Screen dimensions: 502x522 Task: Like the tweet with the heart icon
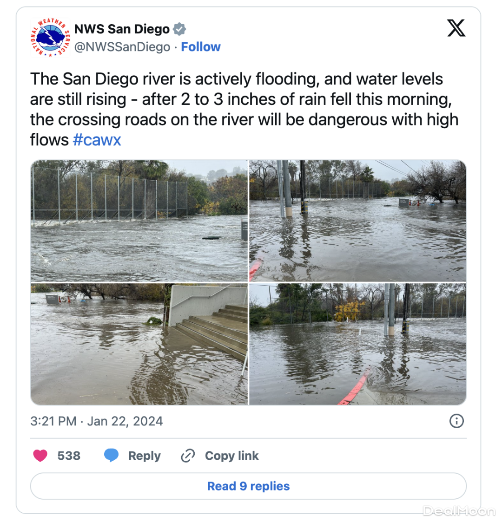[x=40, y=456]
